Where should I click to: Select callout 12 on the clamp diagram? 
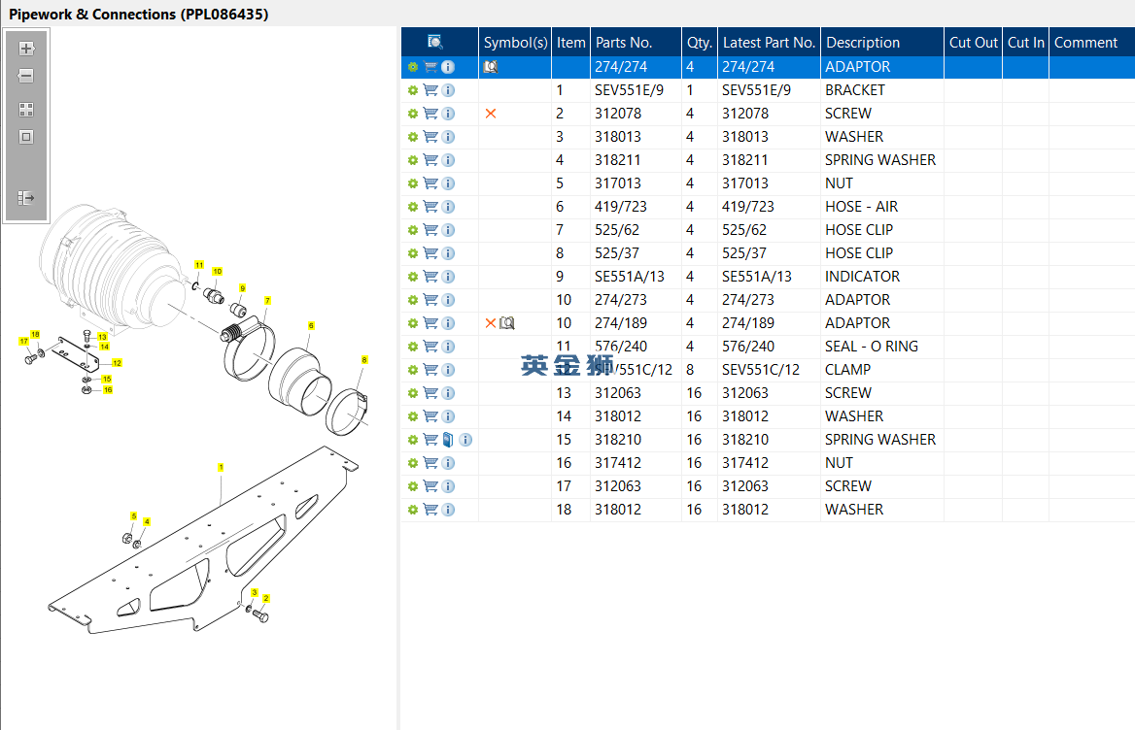coord(117,363)
